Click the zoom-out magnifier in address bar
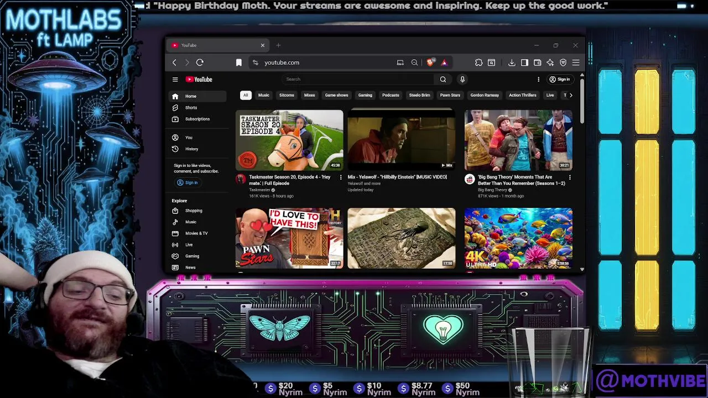The height and width of the screenshot is (398, 708). click(x=414, y=62)
